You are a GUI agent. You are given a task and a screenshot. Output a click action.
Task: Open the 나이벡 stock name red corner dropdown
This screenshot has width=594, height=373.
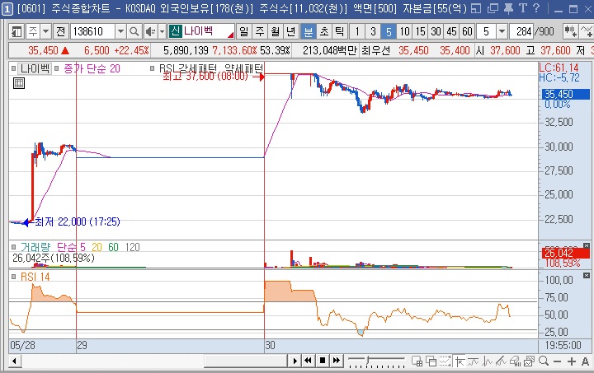tap(230, 35)
